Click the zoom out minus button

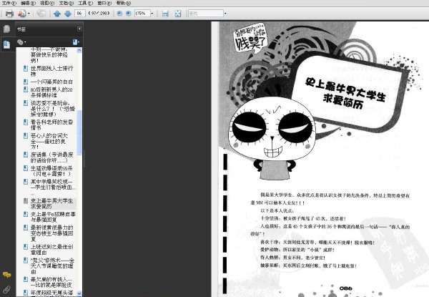(x=119, y=13)
